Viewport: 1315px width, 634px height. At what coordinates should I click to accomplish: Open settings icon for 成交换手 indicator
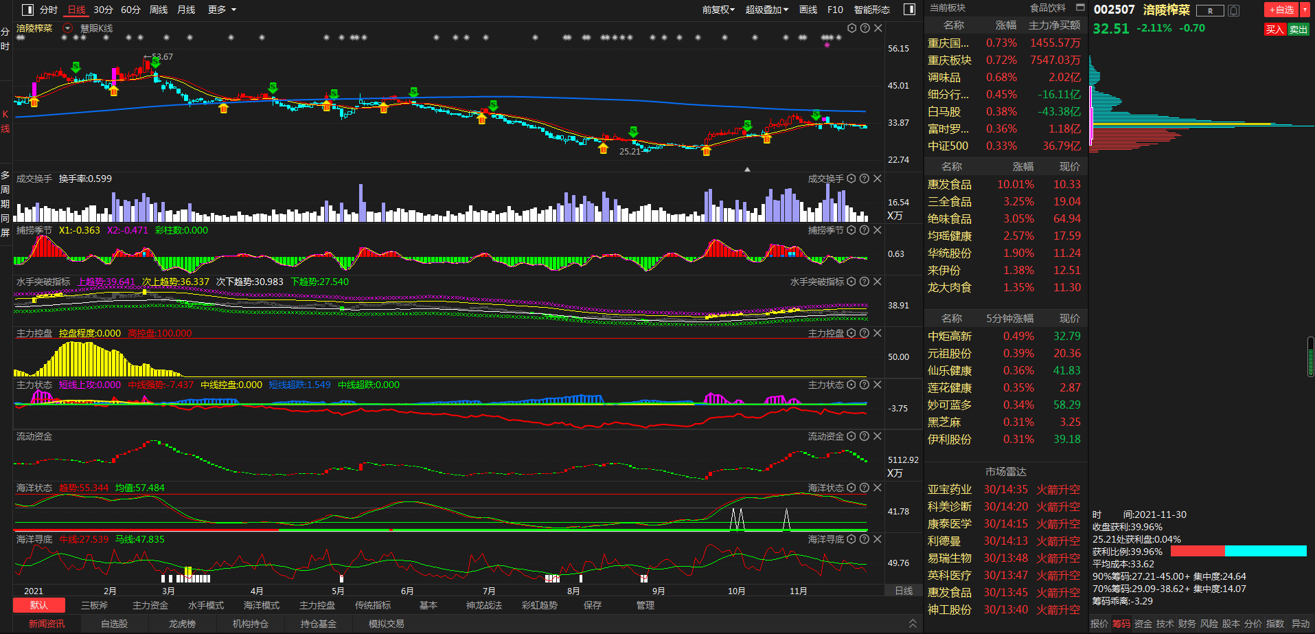851,179
